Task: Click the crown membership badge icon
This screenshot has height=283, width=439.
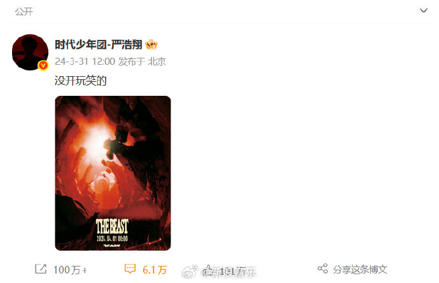Action: [151, 44]
